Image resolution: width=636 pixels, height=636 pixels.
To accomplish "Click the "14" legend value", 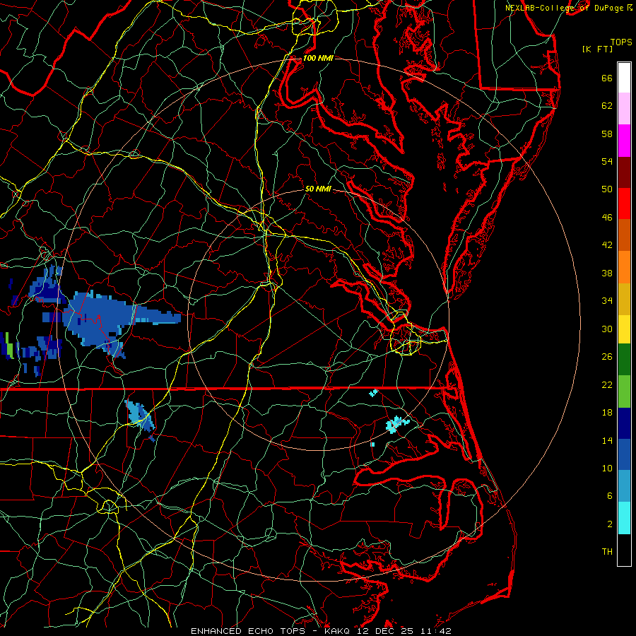I will click(607, 440).
